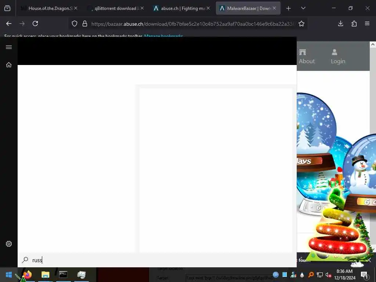Go back one page in Firefox
376x282 pixels.
click(9, 23)
